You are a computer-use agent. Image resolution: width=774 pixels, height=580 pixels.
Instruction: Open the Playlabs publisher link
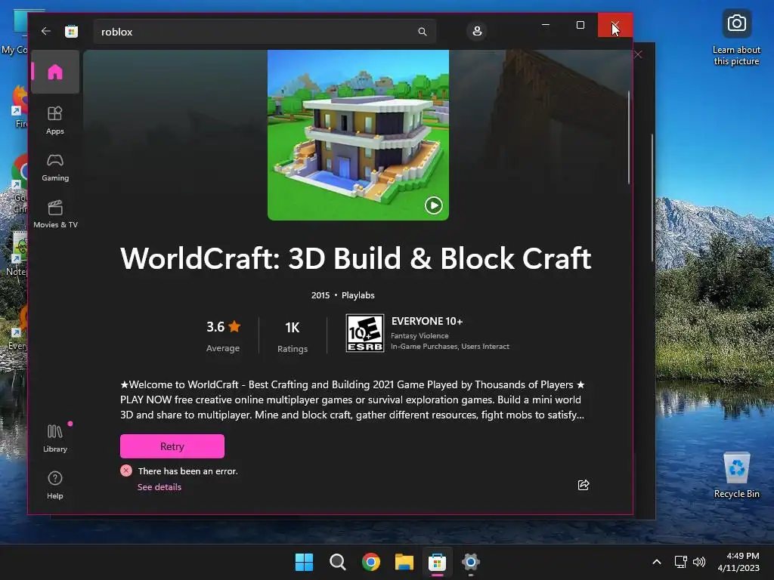tap(358, 295)
